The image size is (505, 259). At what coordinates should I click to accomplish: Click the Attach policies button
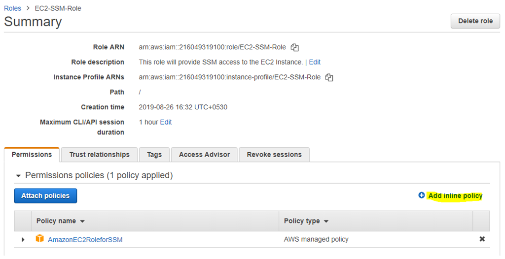(x=45, y=195)
